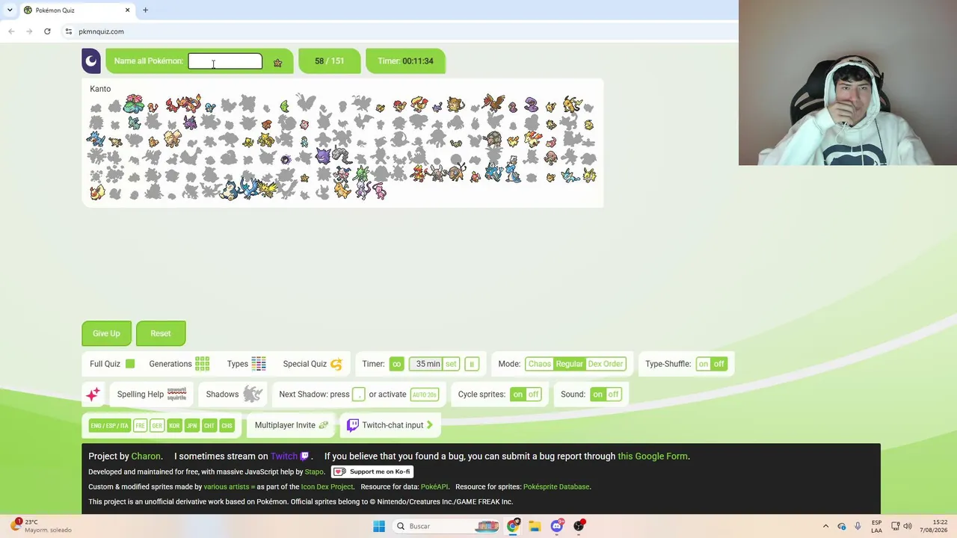The height and width of the screenshot is (538, 957).
Task: Open File Explorer from the taskbar
Action: click(535, 526)
